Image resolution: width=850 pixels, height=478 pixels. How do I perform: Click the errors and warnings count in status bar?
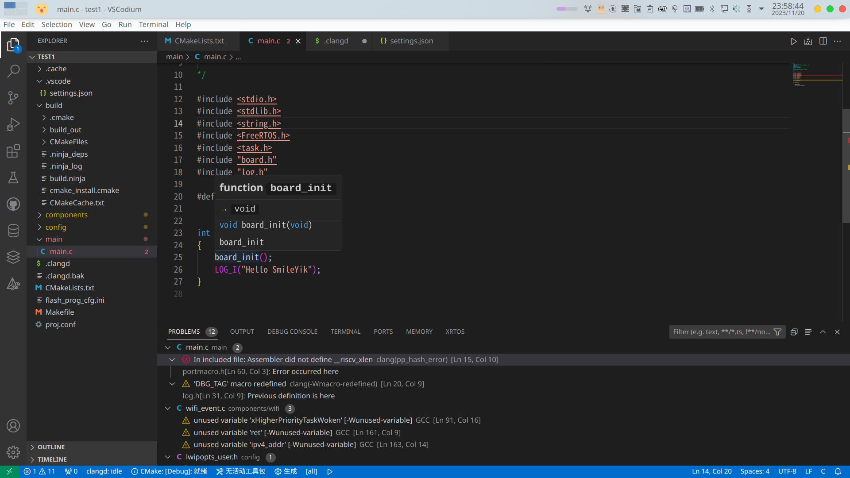tap(39, 472)
